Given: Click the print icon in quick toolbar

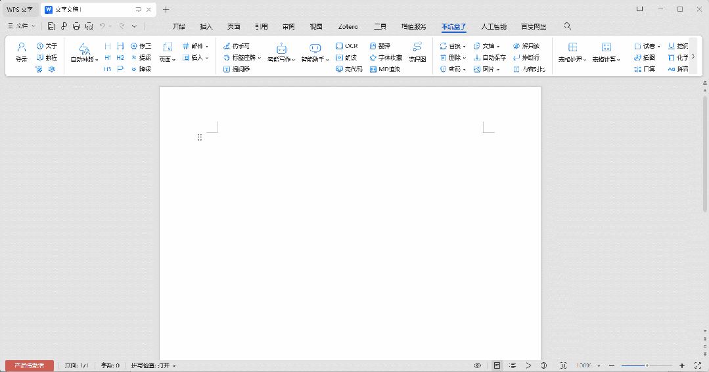Looking at the screenshot, I should [x=76, y=26].
